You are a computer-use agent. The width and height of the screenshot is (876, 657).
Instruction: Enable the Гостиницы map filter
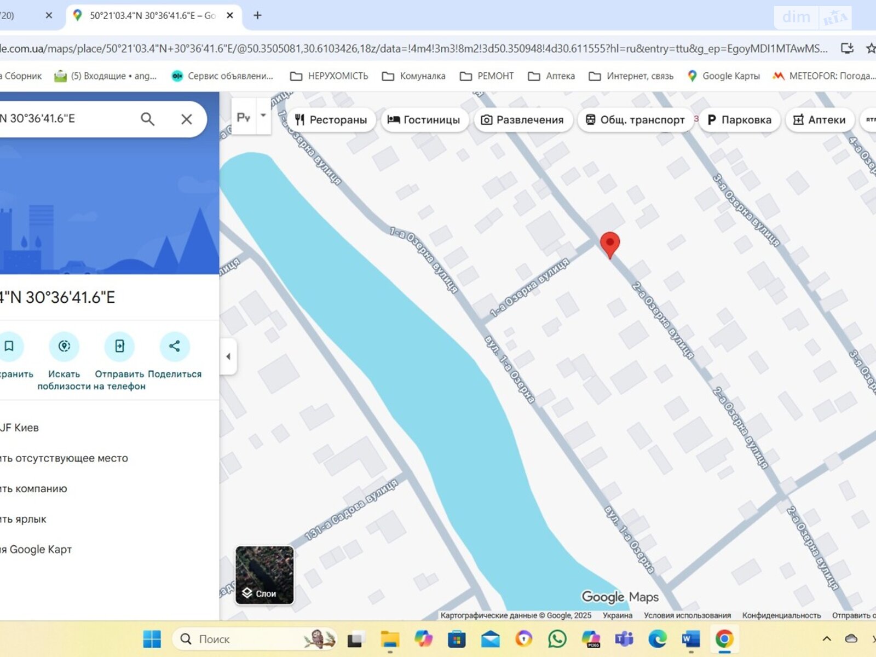pos(424,120)
